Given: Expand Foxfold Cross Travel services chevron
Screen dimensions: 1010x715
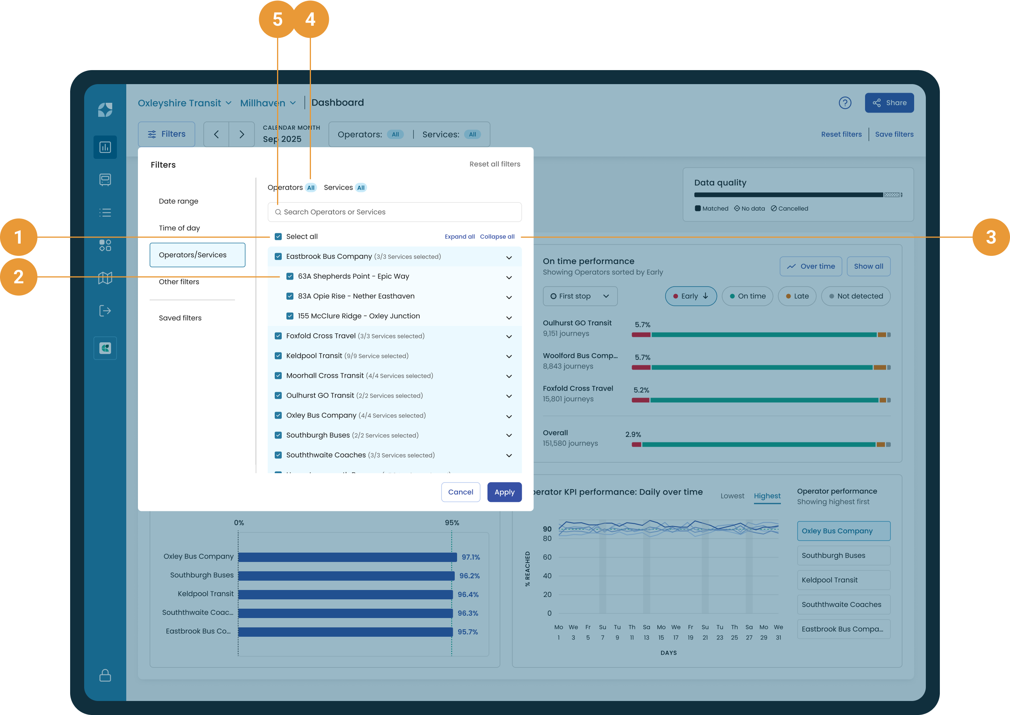Looking at the screenshot, I should (509, 336).
